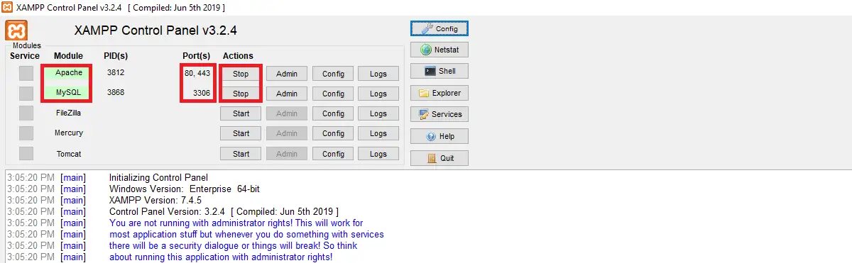Open FileZilla Config menu
The image size is (852, 263).
pyautogui.click(x=333, y=113)
